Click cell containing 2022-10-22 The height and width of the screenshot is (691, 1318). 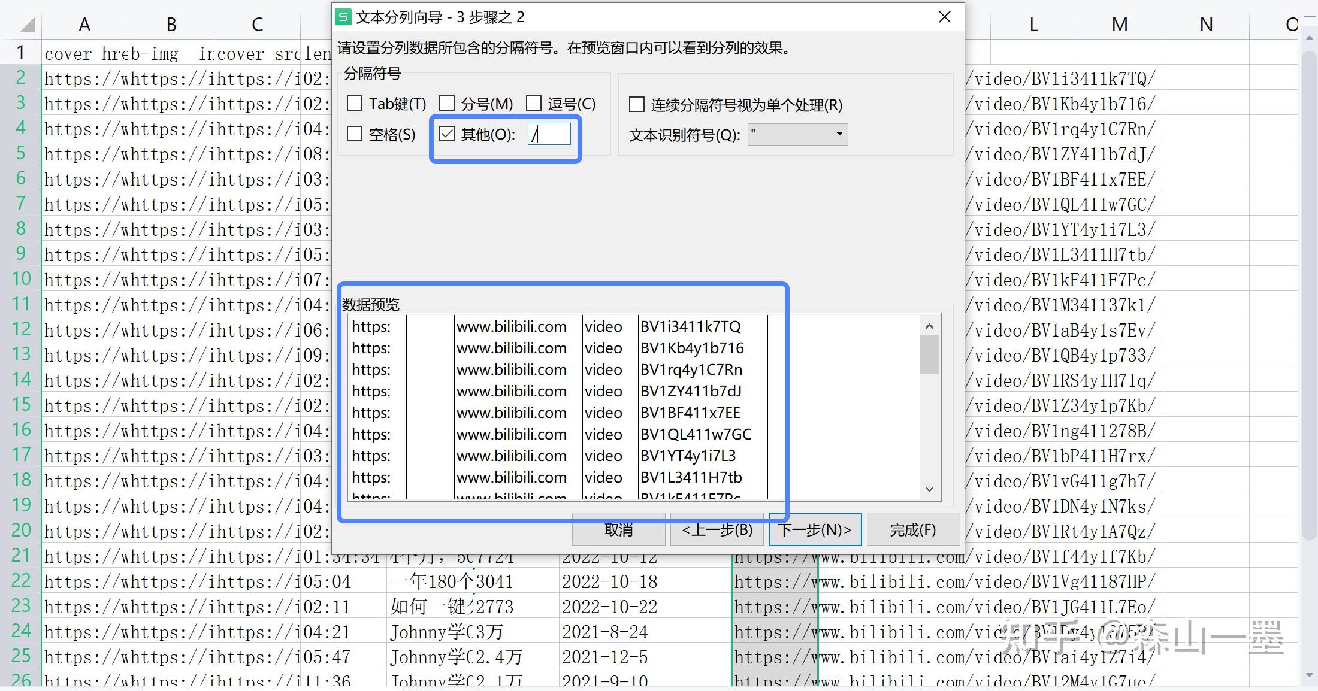click(645, 607)
